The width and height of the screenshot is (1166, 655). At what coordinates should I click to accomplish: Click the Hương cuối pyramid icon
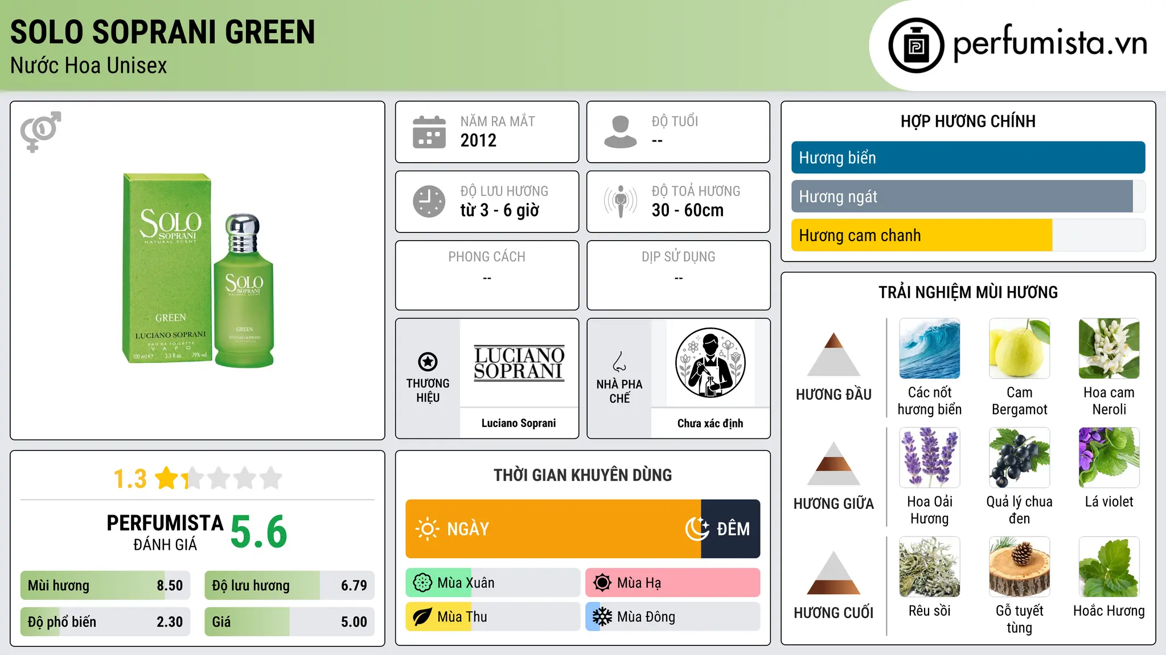coord(834,573)
